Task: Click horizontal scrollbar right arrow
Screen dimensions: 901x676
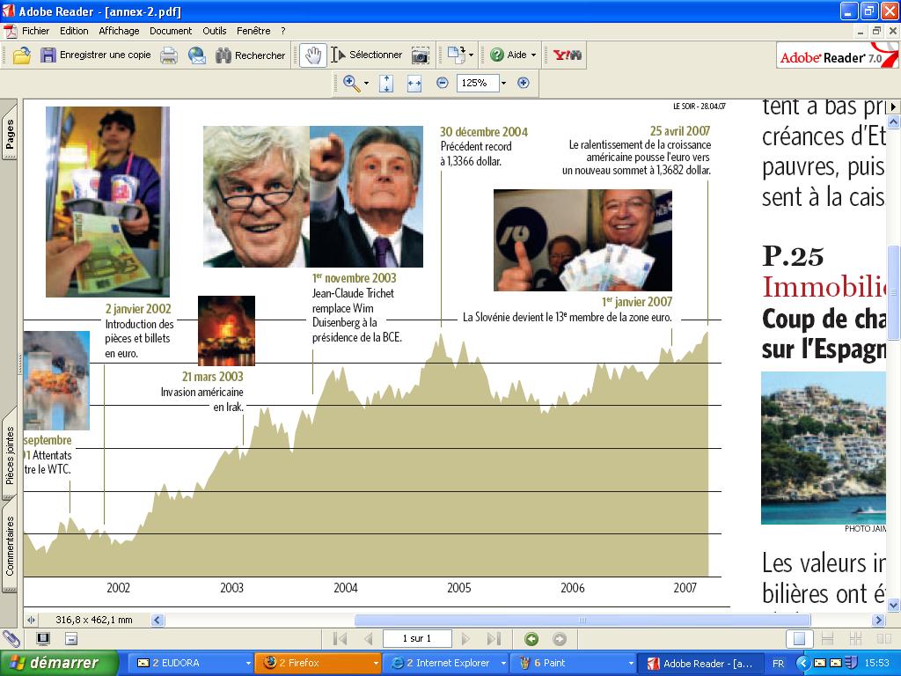Action: point(878,621)
